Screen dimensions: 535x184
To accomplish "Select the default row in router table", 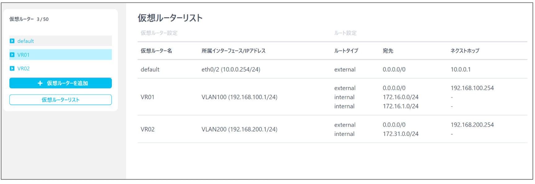I will (x=333, y=69).
